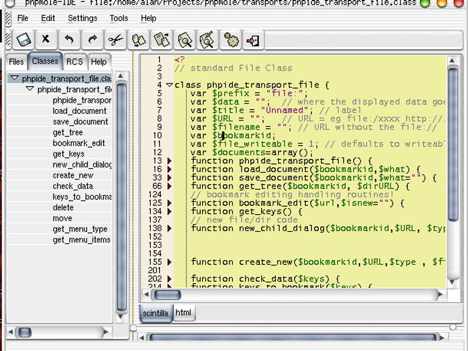Select bookmark_edit in the class tree

click(79, 143)
